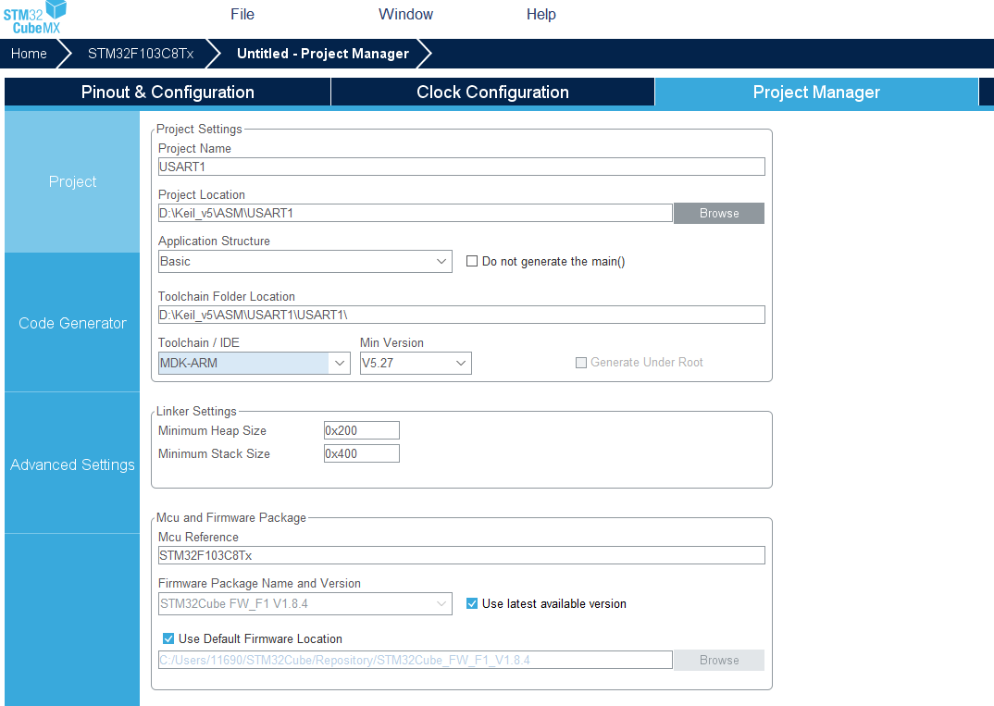
Task: Click the Minimum Heap Size field
Action: tap(361, 430)
